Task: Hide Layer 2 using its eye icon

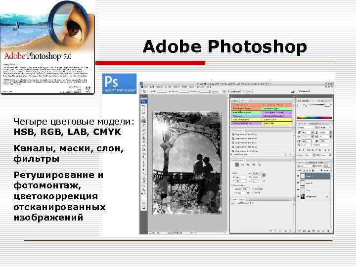Action: click(298, 183)
